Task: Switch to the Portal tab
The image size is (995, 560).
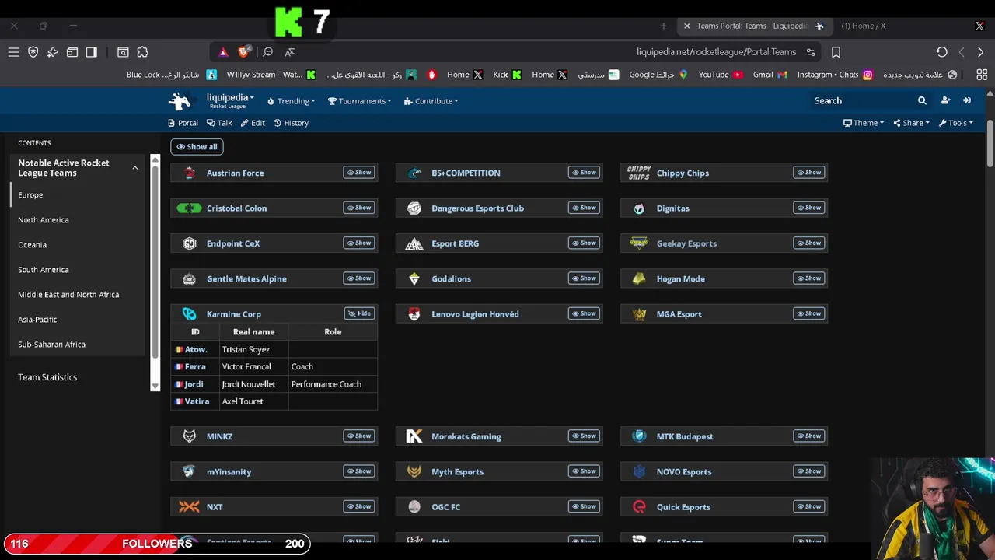Action: click(183, 123)
